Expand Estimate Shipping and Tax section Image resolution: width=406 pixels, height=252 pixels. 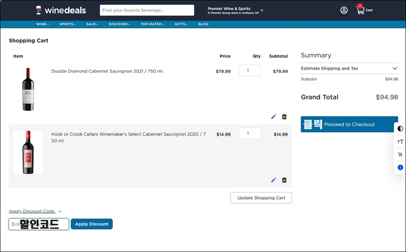coord(349,68)
